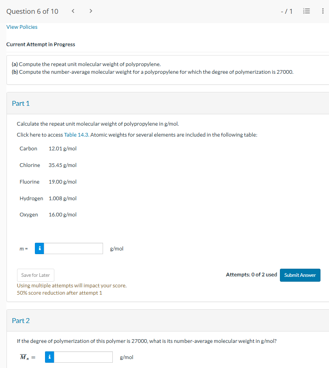329x368 pixels.
Task: Open the numbered question list overview
Action: click(307, 11)
